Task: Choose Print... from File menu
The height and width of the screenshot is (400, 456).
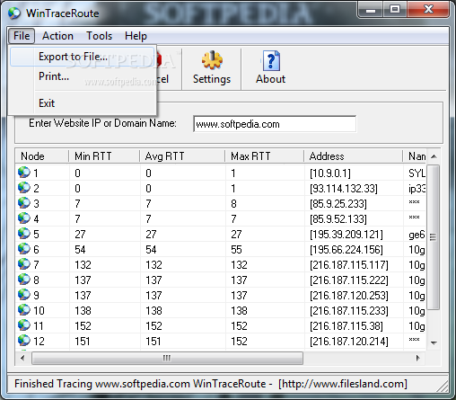Action: point(82,76)
